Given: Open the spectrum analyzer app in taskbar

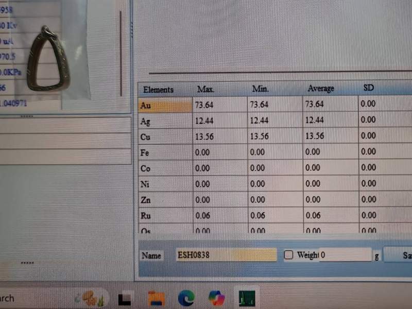Looking at the screenshot, I should click(x=247, y=298).
